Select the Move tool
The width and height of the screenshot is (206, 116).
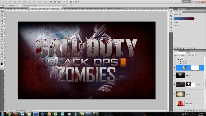pos(2,11)
